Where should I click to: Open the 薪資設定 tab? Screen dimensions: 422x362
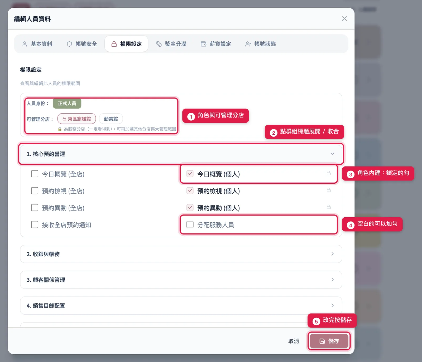click(216, 44)
